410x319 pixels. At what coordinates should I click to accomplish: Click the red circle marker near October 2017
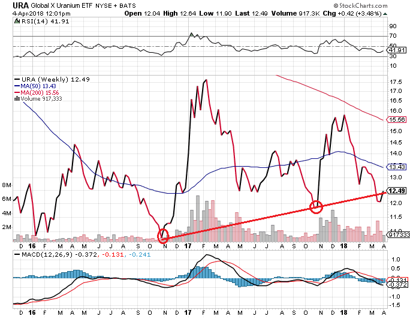click(316, 207)
